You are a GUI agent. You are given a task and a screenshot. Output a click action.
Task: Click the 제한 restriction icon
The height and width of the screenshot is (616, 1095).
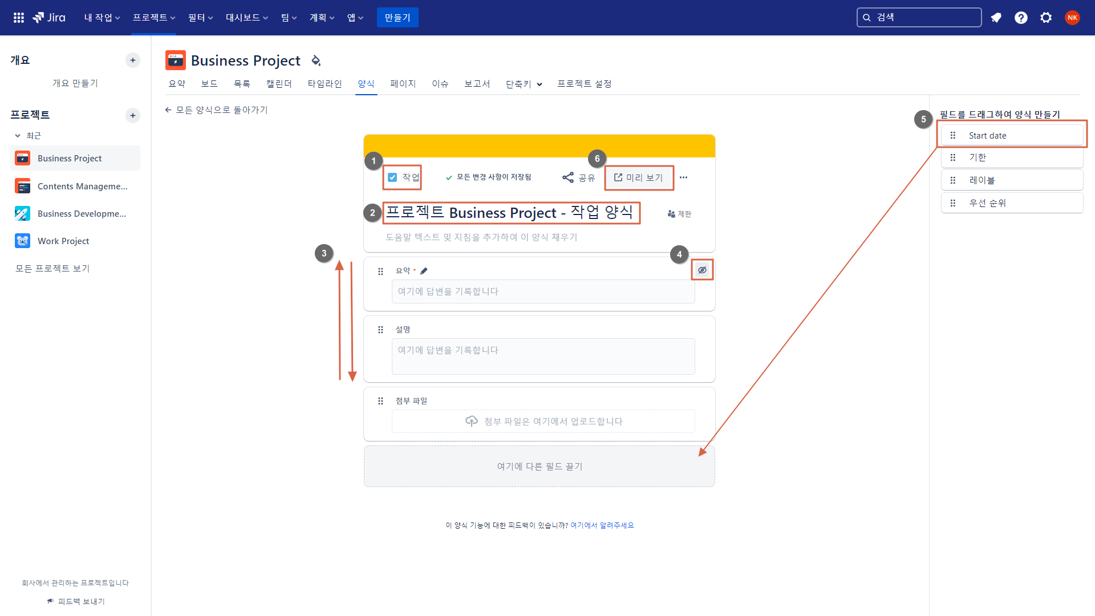(671, 214)
